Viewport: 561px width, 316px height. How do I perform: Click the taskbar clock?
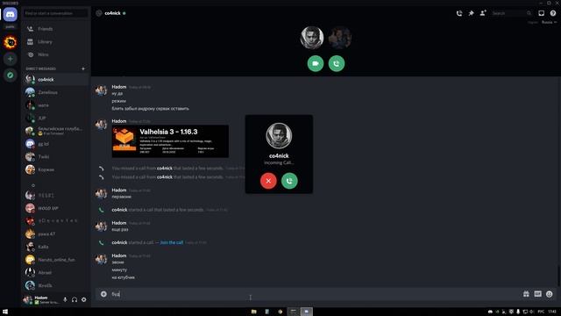552,312
